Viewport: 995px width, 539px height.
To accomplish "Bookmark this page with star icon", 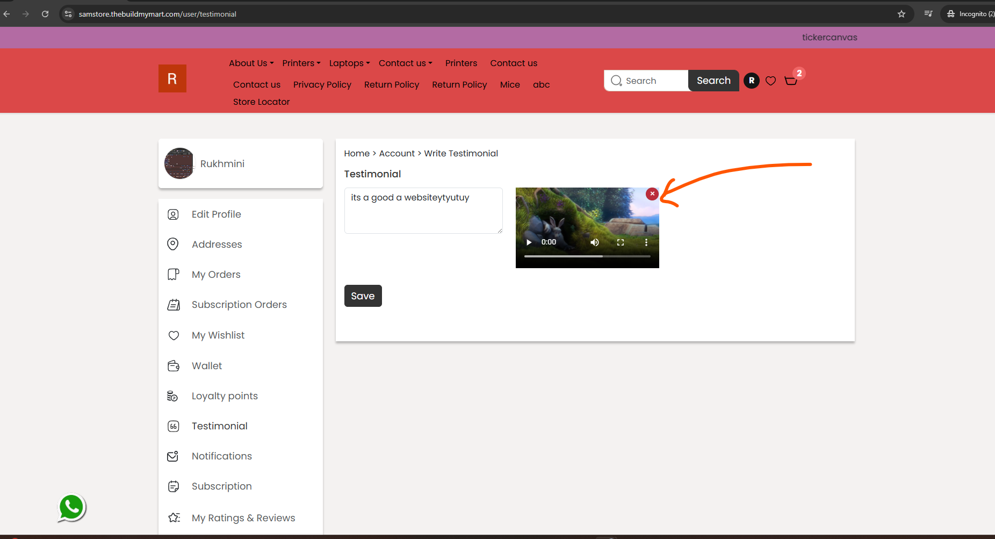I will click(x=902, y=14).
